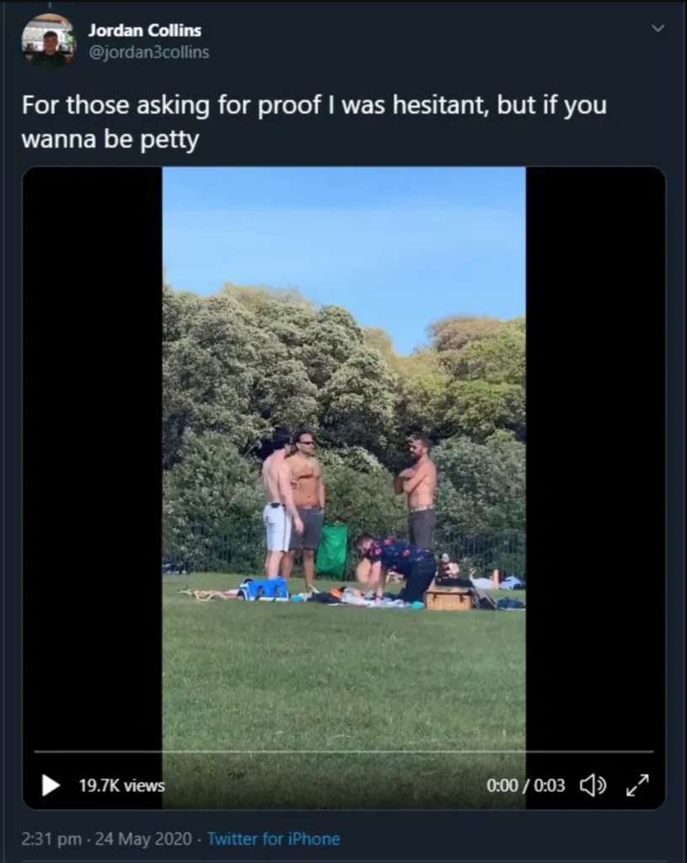Viewport: 687px width, 863px height.
Task: Click the 0:00 / 0:03 time display
Action: (526, 785)
